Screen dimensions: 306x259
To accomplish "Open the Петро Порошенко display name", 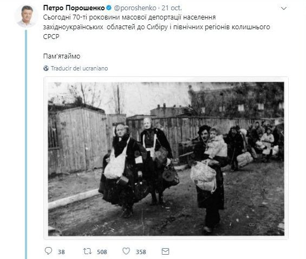I will [74, 8].
